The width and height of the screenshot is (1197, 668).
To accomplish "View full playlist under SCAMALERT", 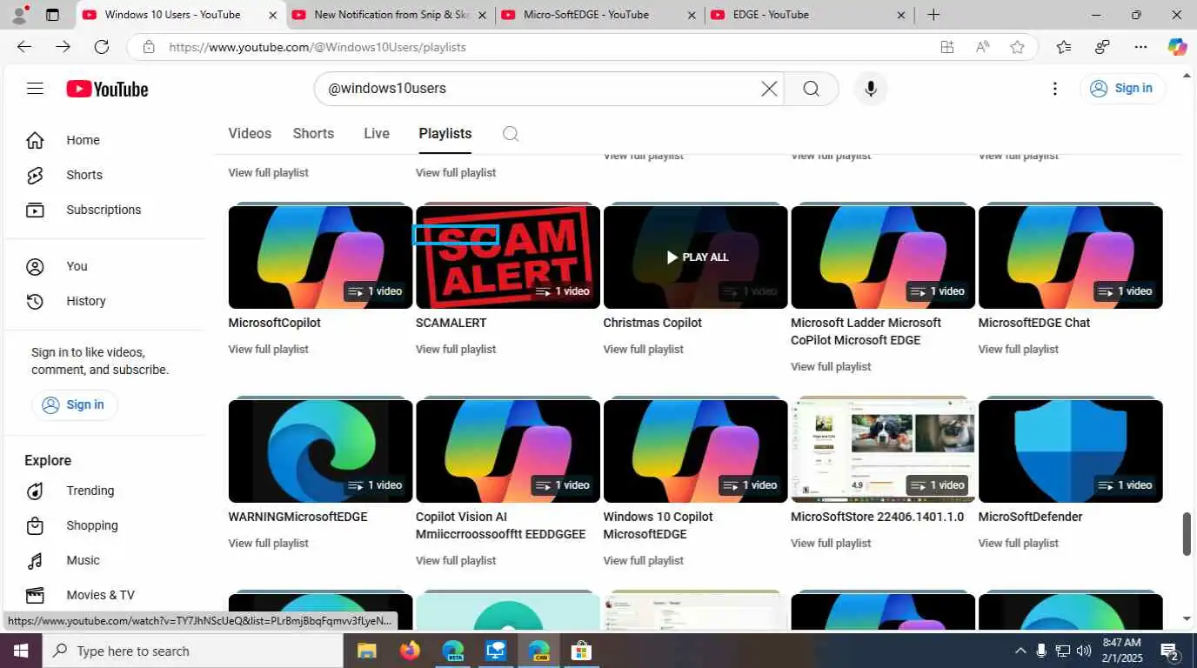I will [456, 349].
